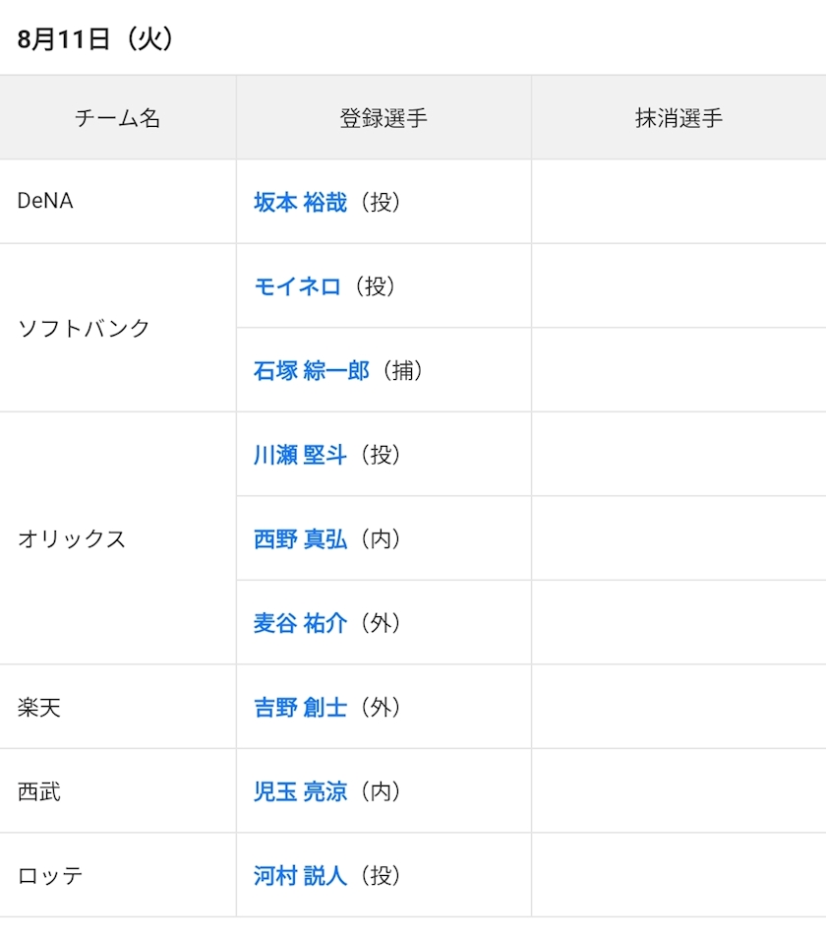826x942 pixels.
Task: Select the 楽天 team cell
Action: [x=118, y=707]
